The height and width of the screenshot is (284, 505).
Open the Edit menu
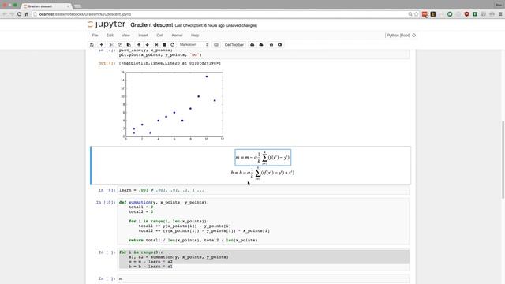tap(110, 35)
